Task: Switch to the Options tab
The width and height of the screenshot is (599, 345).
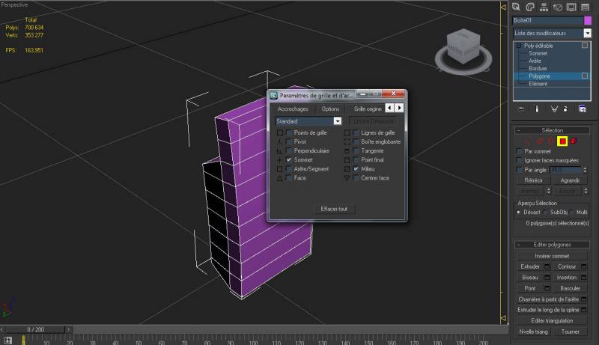Action: click(330, 109)
